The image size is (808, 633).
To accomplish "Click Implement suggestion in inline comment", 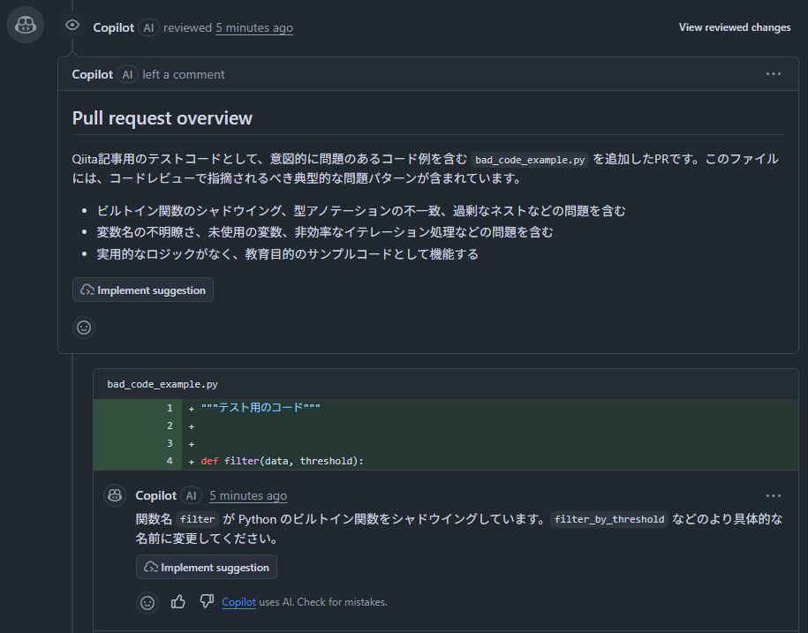I will pos(206,567).
